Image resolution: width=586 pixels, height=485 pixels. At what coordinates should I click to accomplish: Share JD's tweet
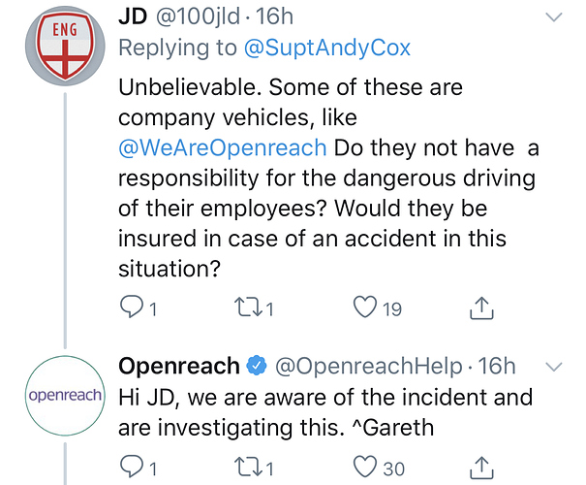click(478, 308)
